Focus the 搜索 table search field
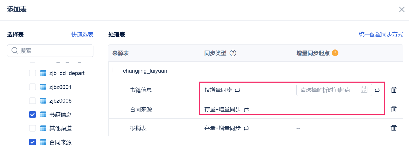Image resolution: width=409 pixels, height=145 pixels. [x=53, y=51]
